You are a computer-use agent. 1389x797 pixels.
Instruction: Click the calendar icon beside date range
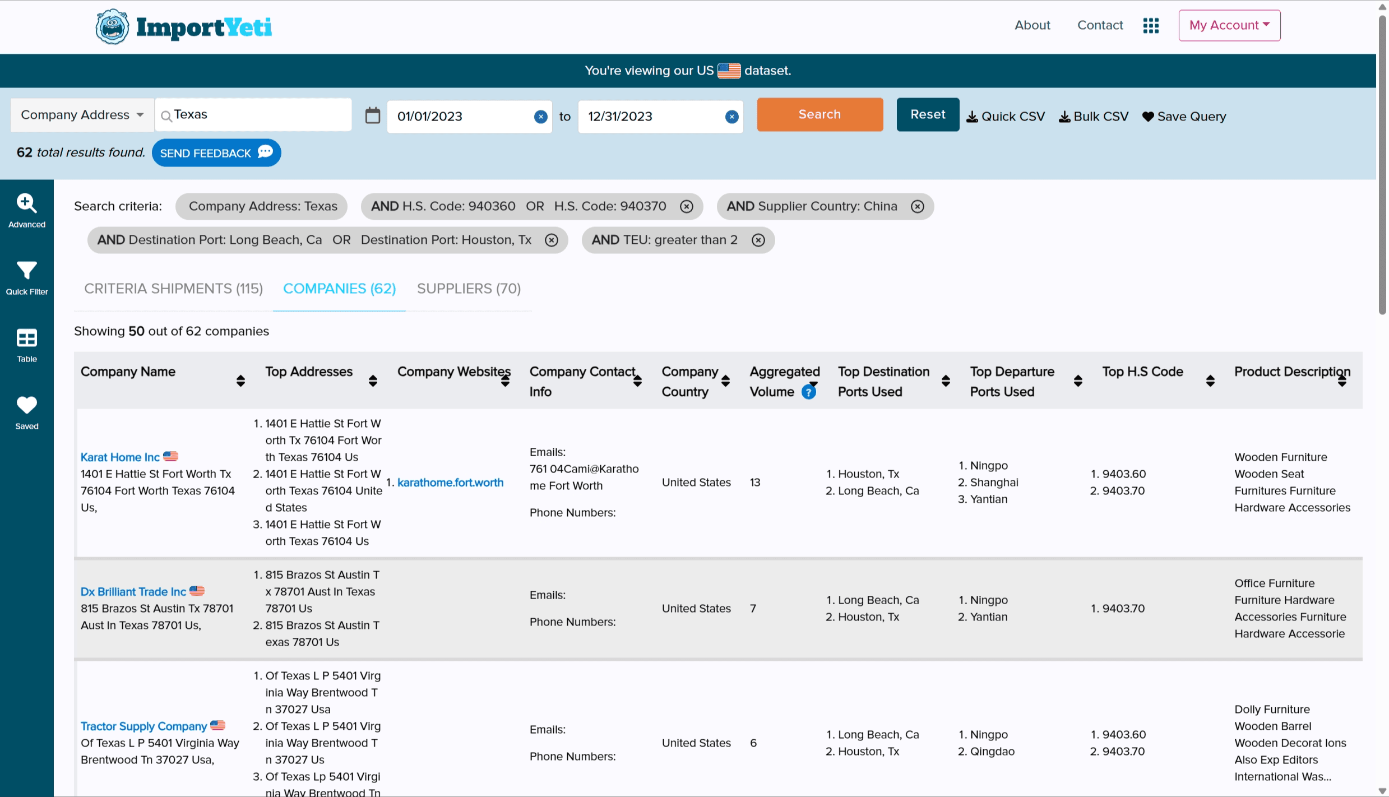click(372, 115)
